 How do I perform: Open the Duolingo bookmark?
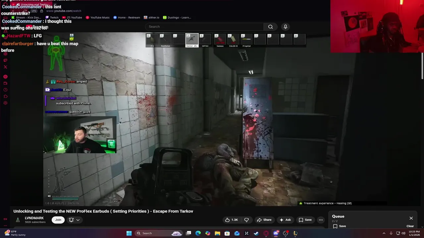177,18
